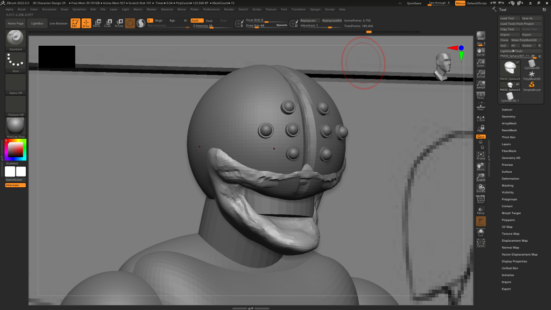Activate the Frame view icon

pos(481,156)
